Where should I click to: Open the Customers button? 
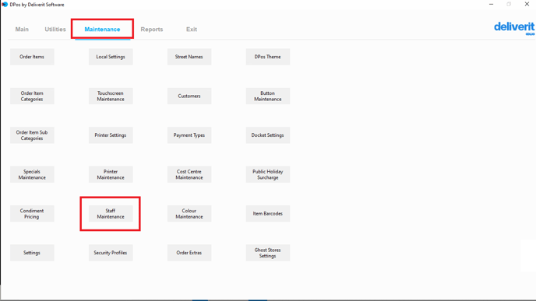pos(189,96)
